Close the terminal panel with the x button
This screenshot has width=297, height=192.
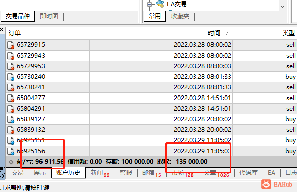pyautogui.click(x=2, y=29)
